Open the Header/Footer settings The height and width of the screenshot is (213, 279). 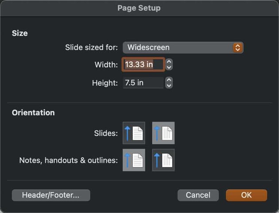click(x=51, y=195)
